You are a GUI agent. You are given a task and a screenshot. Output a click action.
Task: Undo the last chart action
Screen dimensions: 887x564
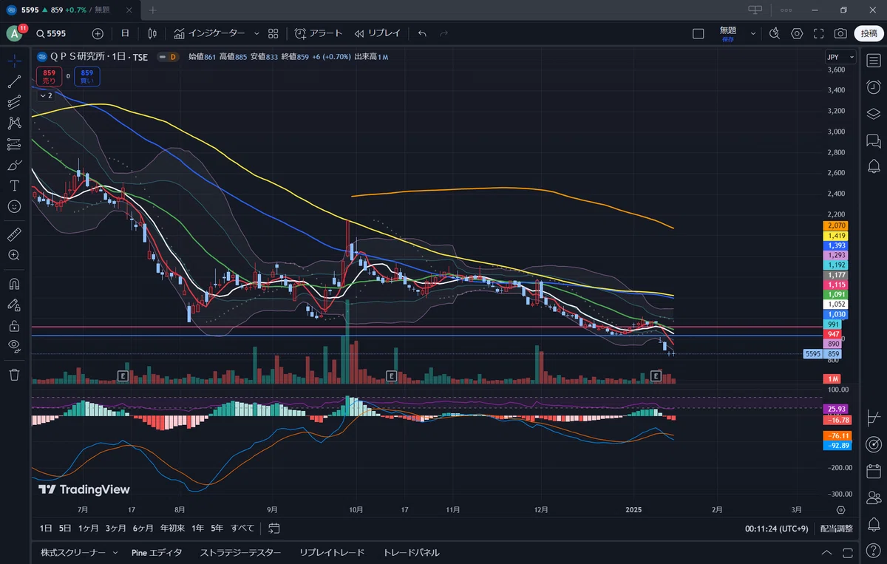tap(422, 33)
